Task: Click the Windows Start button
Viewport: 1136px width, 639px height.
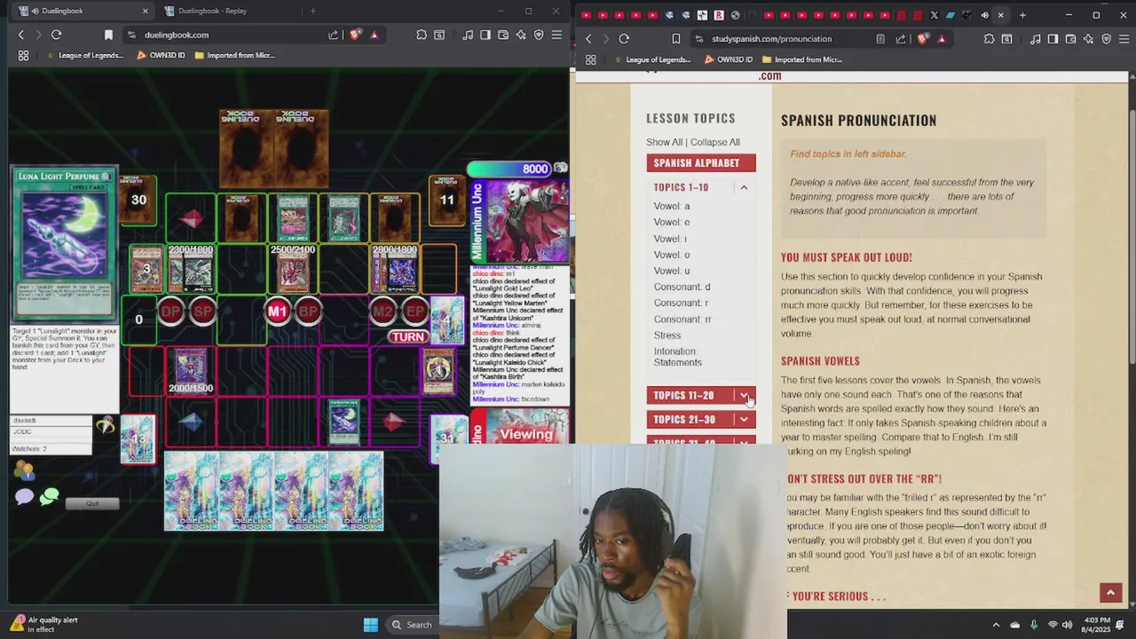Action: click(371, 624)
